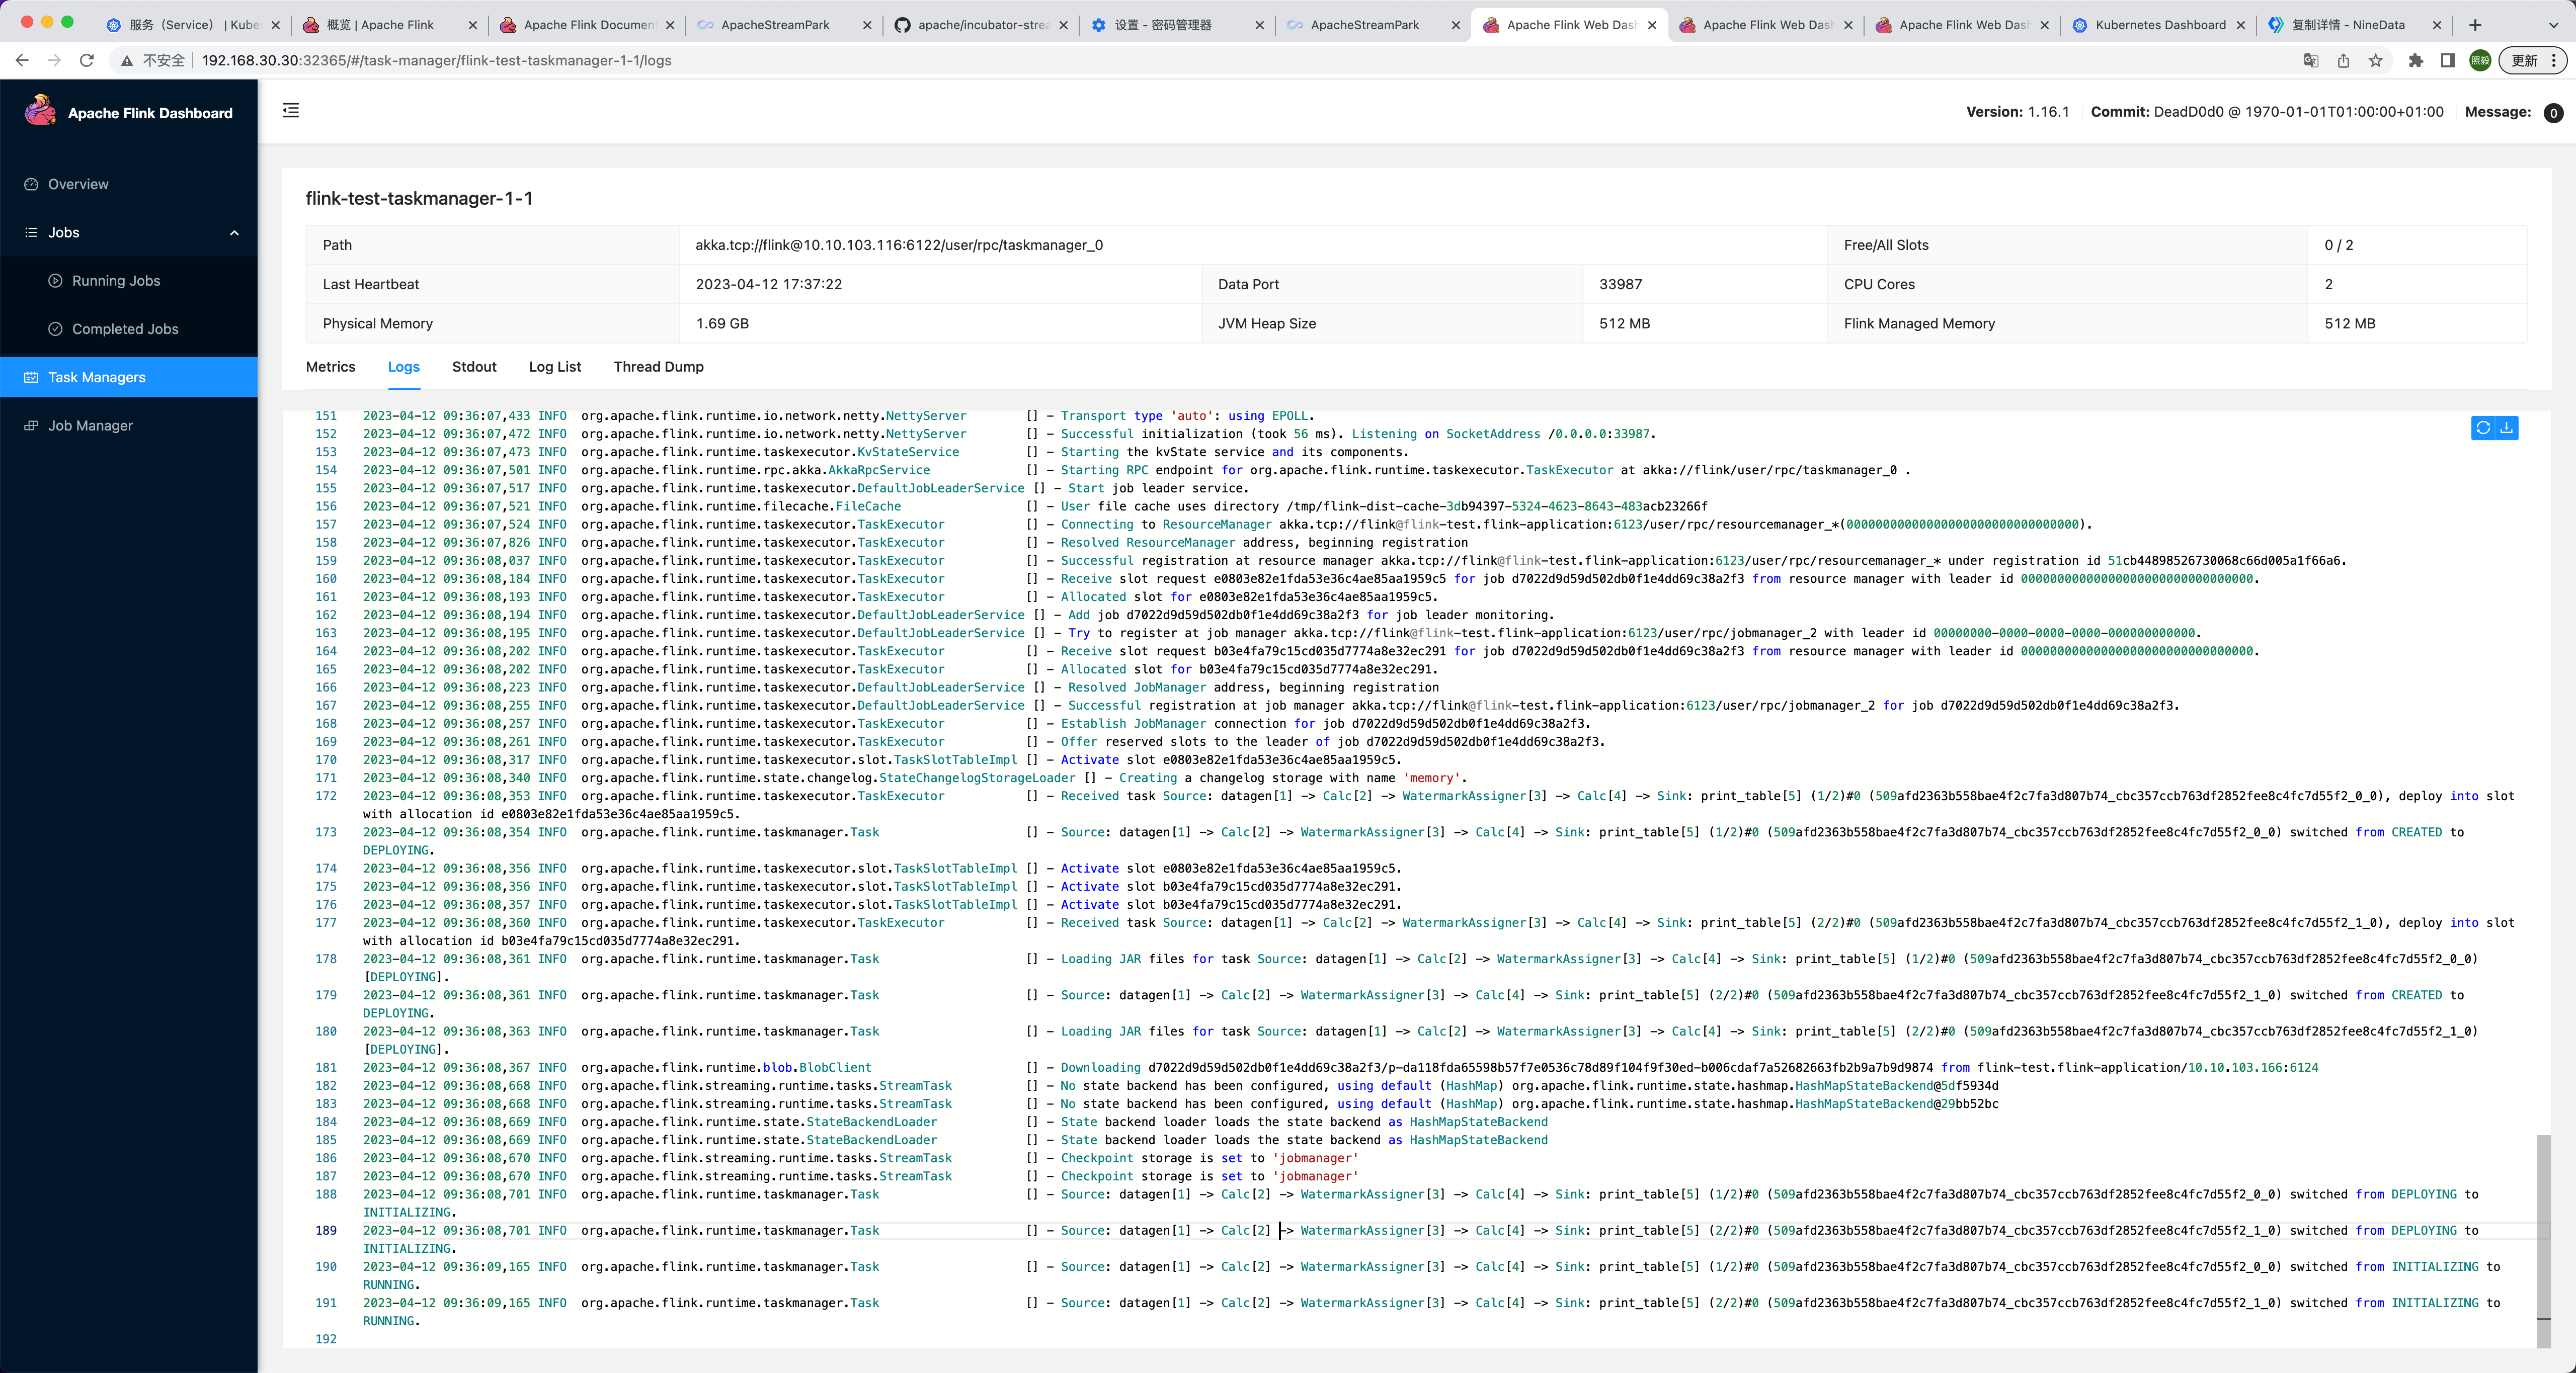Click the Flink Managed Memory value 512 MB

pos(2349,324)
